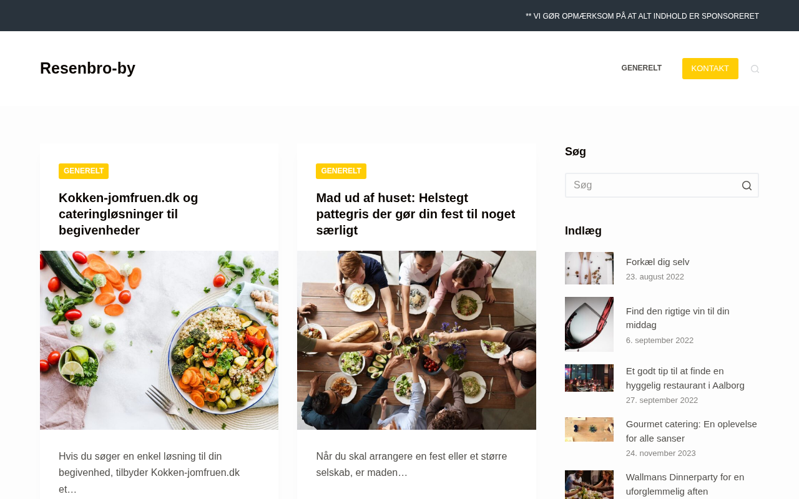Screen dimensions: 799x499
Task: Open the dinner table featured image
Action: pyautogui.click(x=416, y=340)
